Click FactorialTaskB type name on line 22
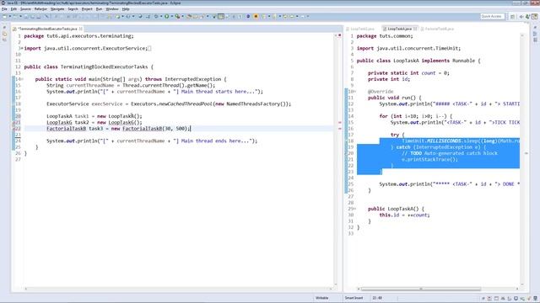The image size is (540, 303). [x=66, y=129]
